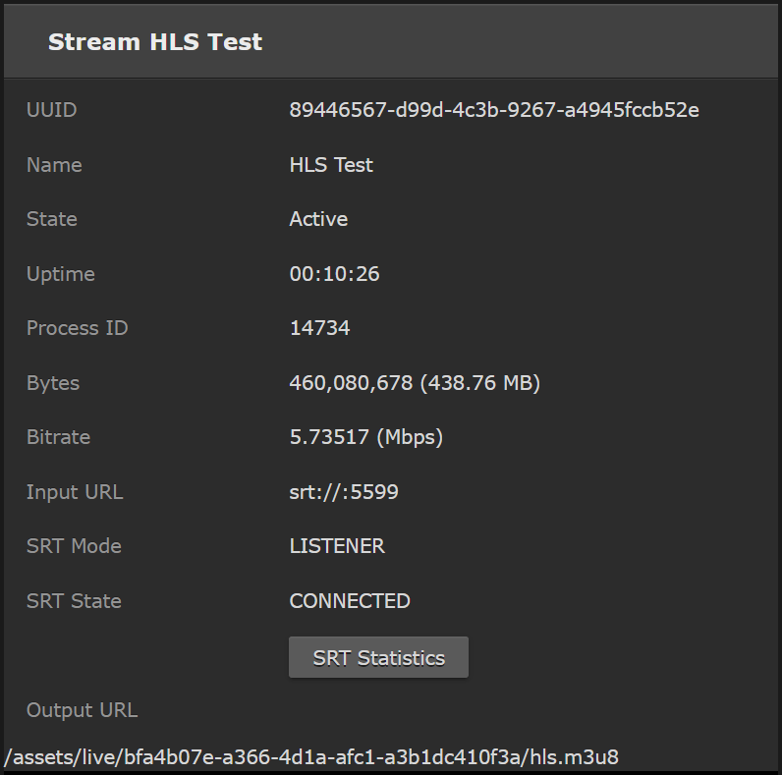The height and width of the screenshot is (775, 782).
Task: Select the UUID value text
Action: point(494,110)
